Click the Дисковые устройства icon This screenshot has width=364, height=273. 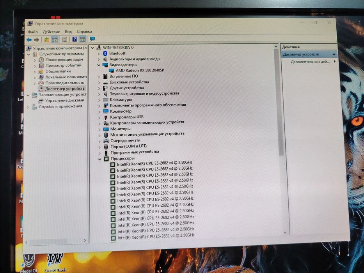(105, 82)
